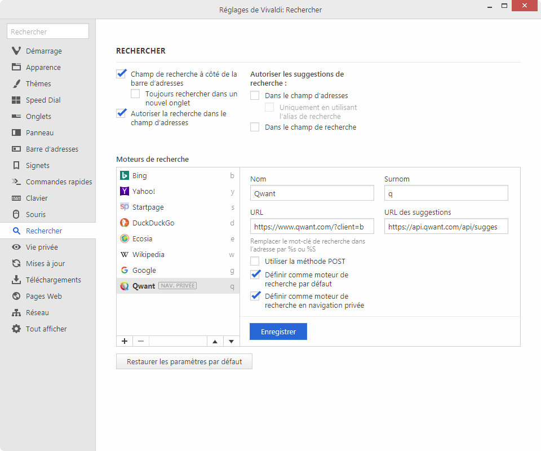Click the Tout afficher gear icon
This screenshot has width=541, height=451.
[x=16, y=329]
